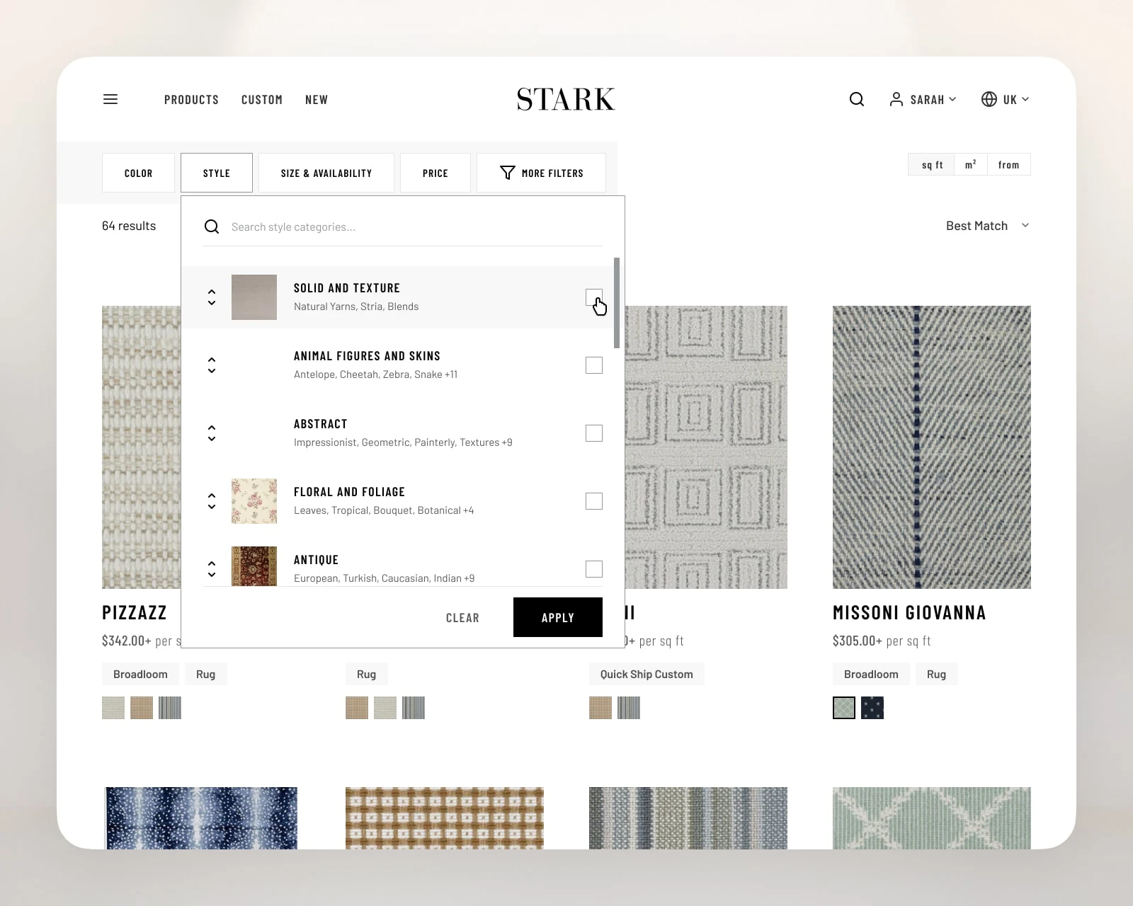Click the Rug tag under Pizzazz
The image size is (1133, 906).
tap(205, 674)
